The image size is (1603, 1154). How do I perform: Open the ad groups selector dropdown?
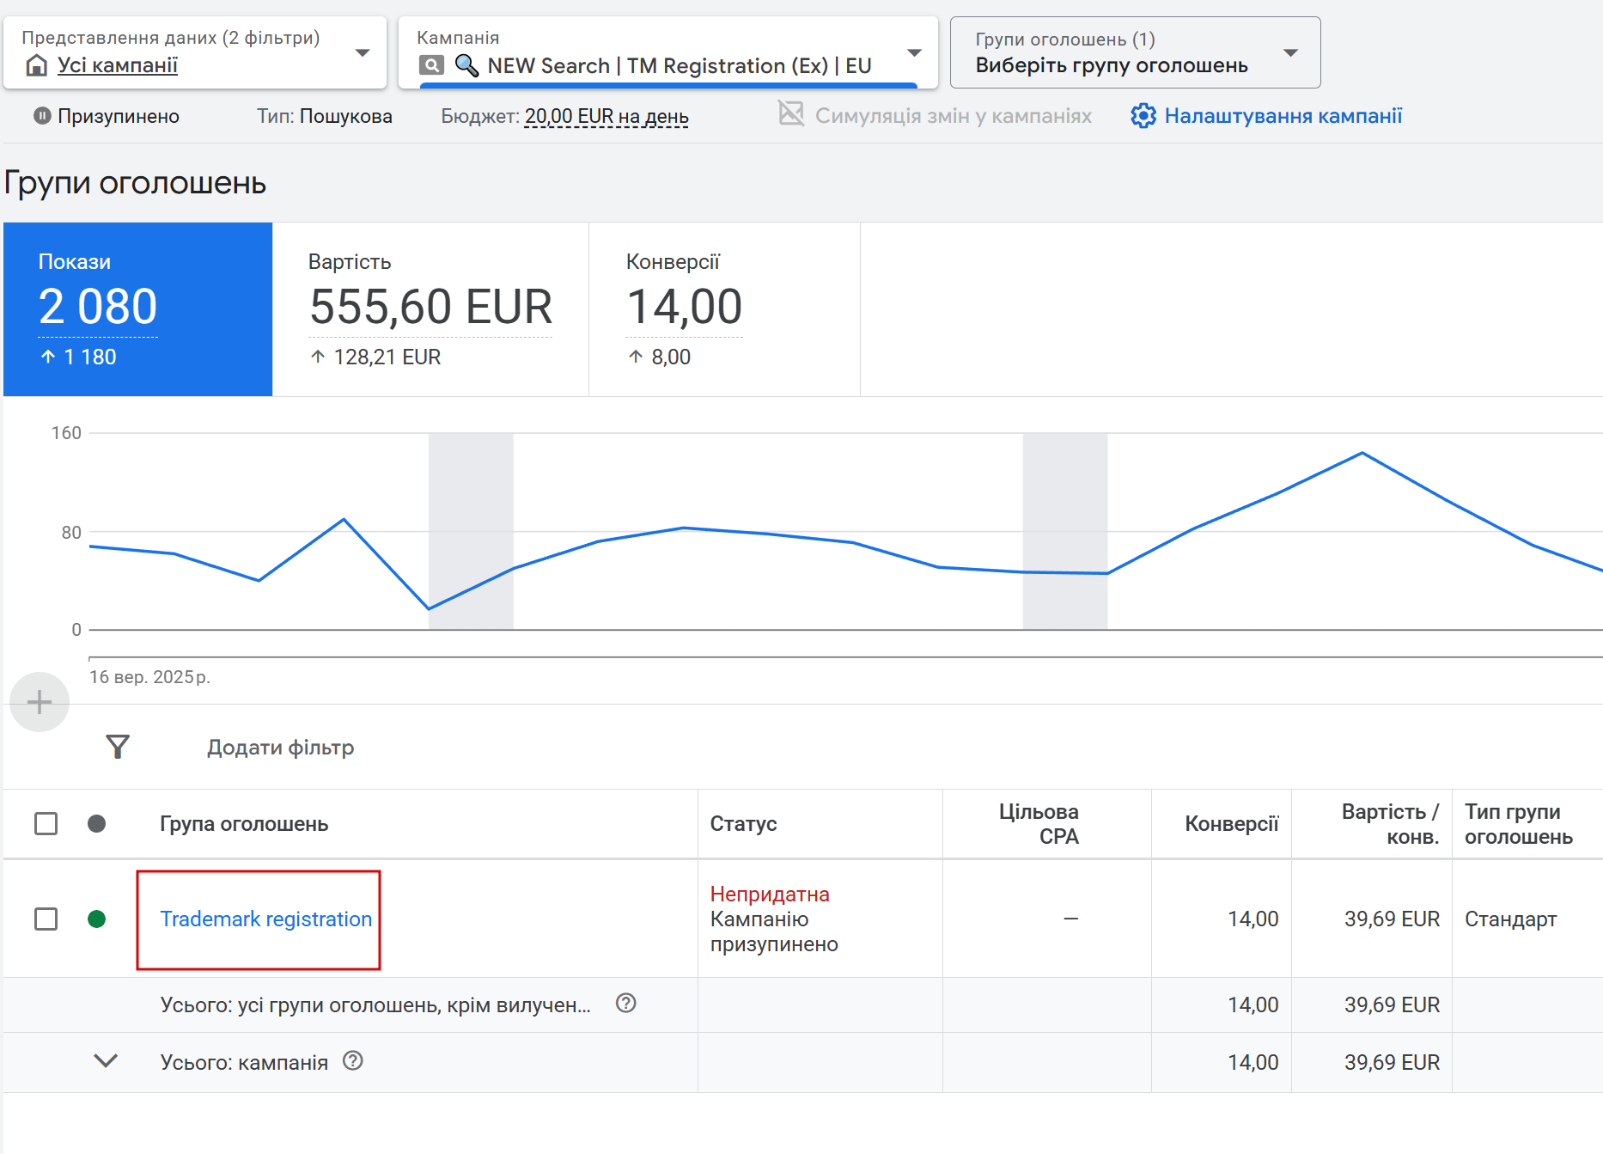[1289, 53]
